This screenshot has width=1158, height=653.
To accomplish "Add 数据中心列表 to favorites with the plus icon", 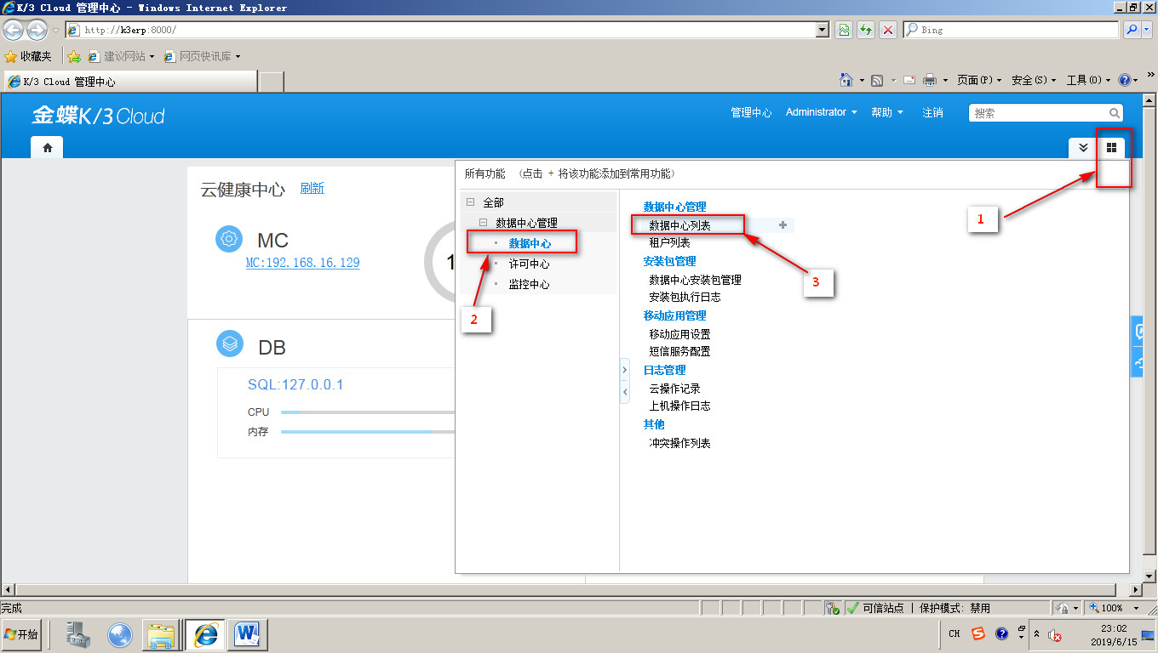I will [783, 225].
